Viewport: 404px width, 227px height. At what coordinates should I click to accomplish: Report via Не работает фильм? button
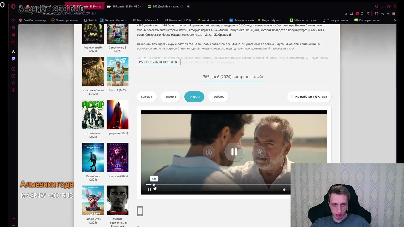[309, 96]
